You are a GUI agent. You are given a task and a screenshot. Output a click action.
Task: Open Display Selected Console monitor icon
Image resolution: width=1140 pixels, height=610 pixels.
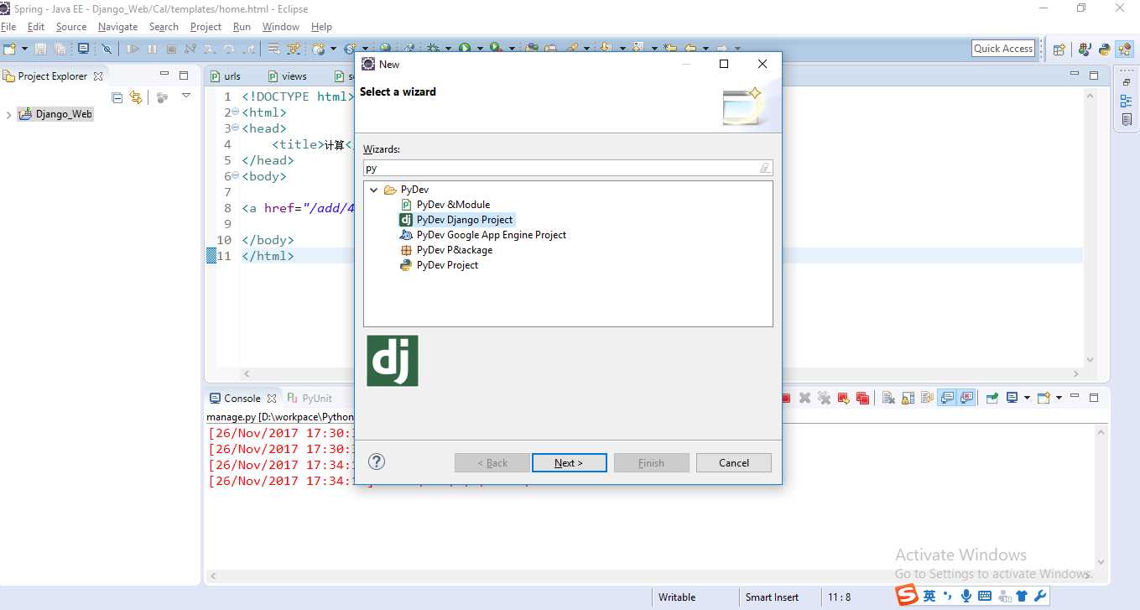1012,398
